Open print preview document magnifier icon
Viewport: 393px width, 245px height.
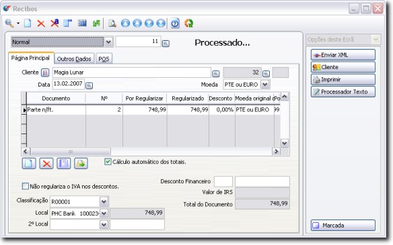point(112,23)
